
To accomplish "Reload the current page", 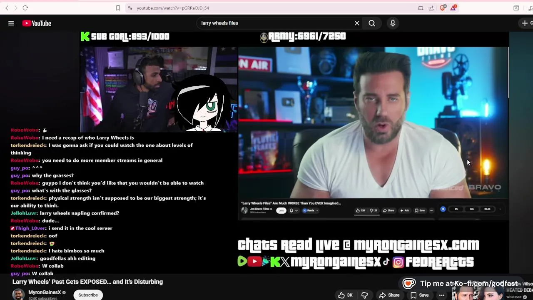I will coord(25,8).
